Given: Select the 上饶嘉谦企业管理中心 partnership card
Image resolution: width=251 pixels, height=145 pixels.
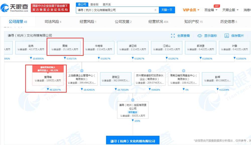Looking at the screenshot, I should click(x=82, y=79).
